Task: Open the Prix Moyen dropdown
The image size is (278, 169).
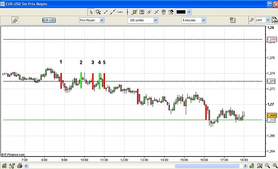Action: tap(102, 20)
